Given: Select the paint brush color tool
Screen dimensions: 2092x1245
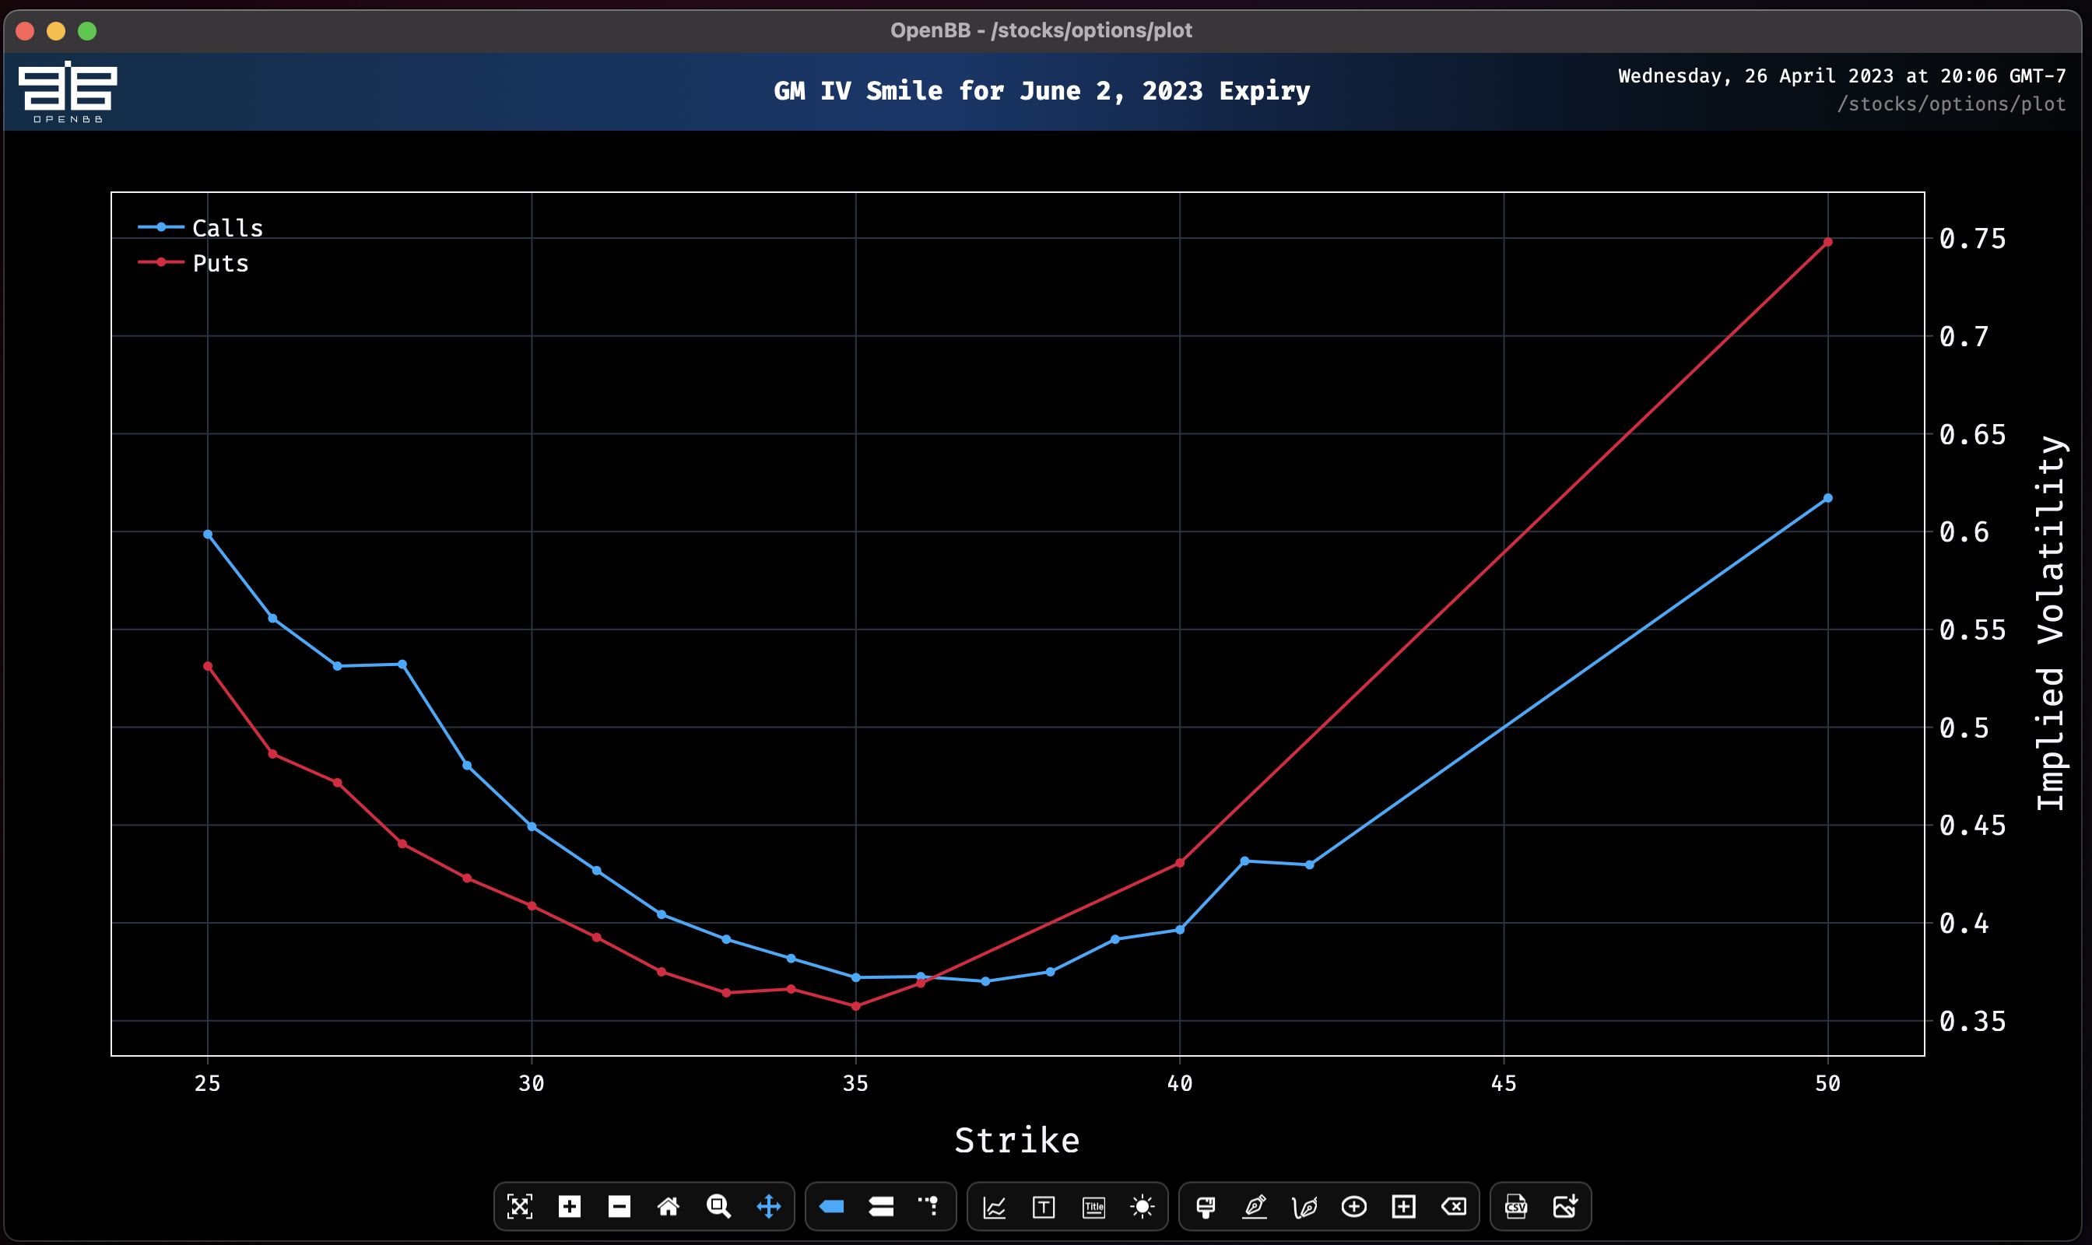Looking at the screenshot, I should pyautogui.click(x=1206, y=1206).
